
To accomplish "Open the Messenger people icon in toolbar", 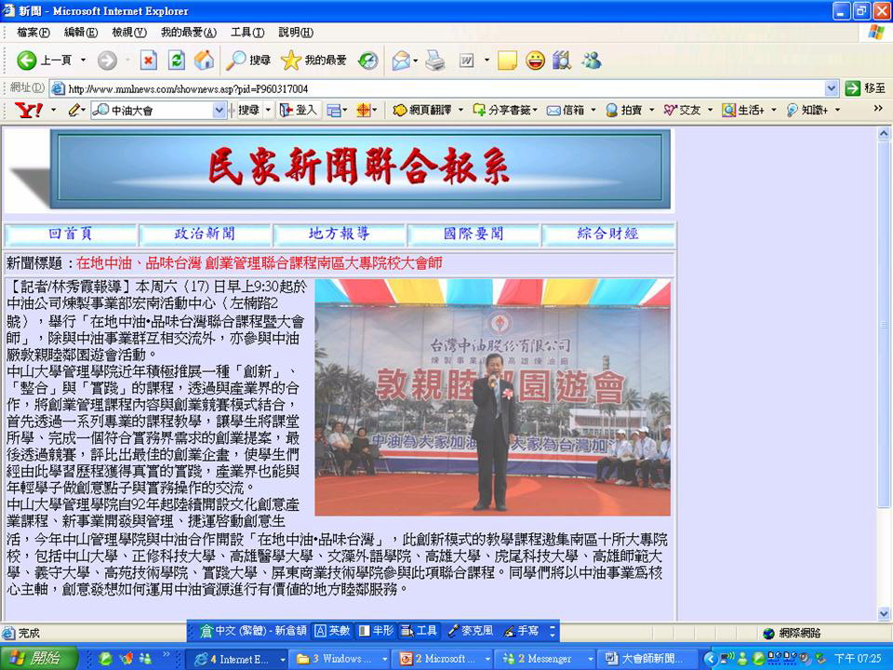I will [x=592, y=60].
